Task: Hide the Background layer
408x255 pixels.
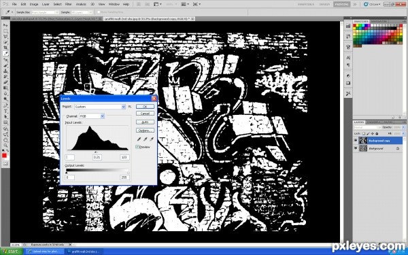Action: click(356, 148)
